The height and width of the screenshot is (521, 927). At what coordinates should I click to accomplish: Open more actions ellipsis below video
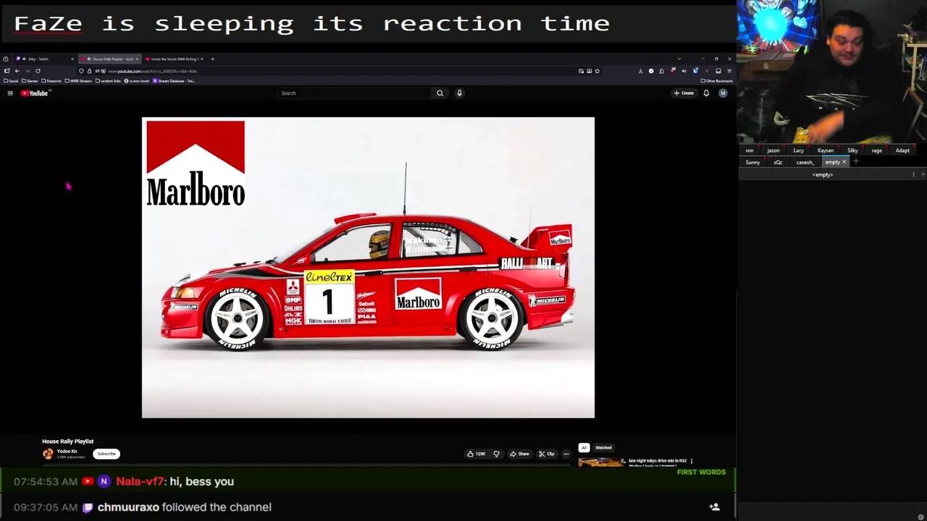566,454
